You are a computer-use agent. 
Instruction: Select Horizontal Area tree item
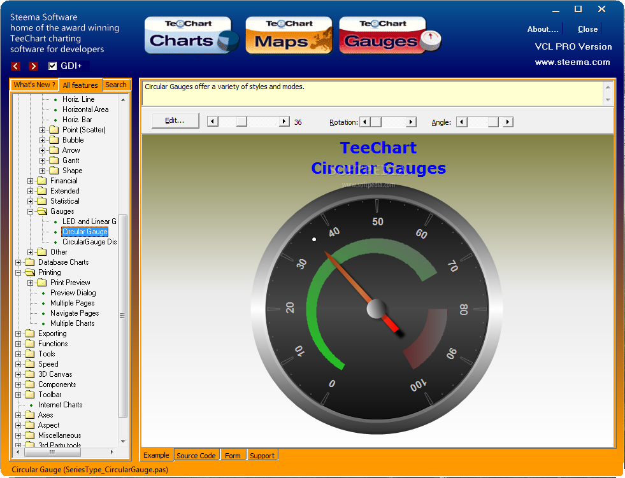(85, 109)
